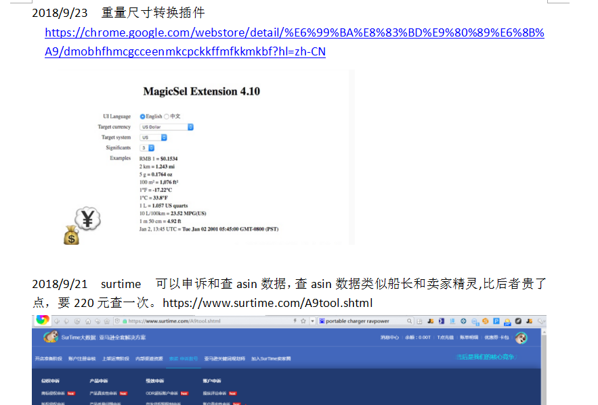The height and width of the screenshot is (405, 598).
Task: Open the 账户注册审核 nav tab
Action: (x=82, y=358)
